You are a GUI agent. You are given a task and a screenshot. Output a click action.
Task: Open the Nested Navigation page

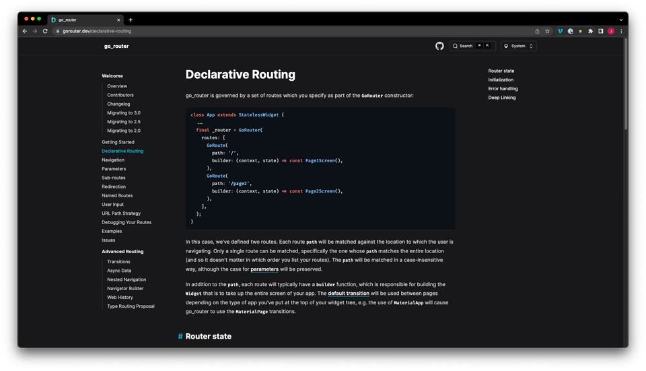[x=127, y=279]
